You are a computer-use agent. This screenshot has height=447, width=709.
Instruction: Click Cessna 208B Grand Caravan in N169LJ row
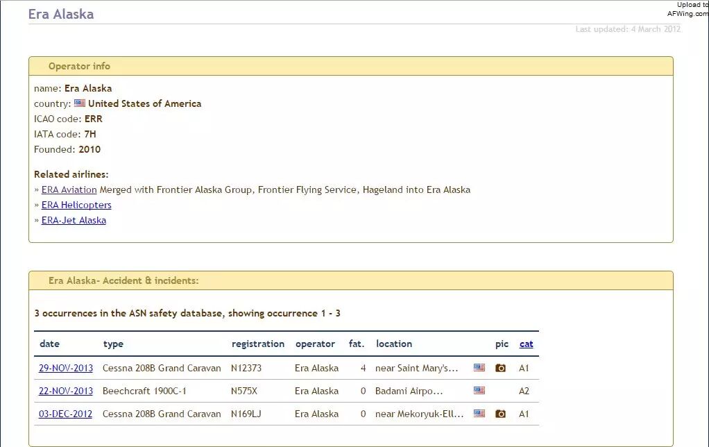coord(162,414)
